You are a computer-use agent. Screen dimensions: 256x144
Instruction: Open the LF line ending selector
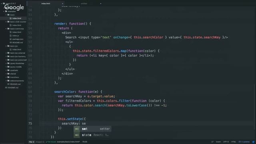212,142
